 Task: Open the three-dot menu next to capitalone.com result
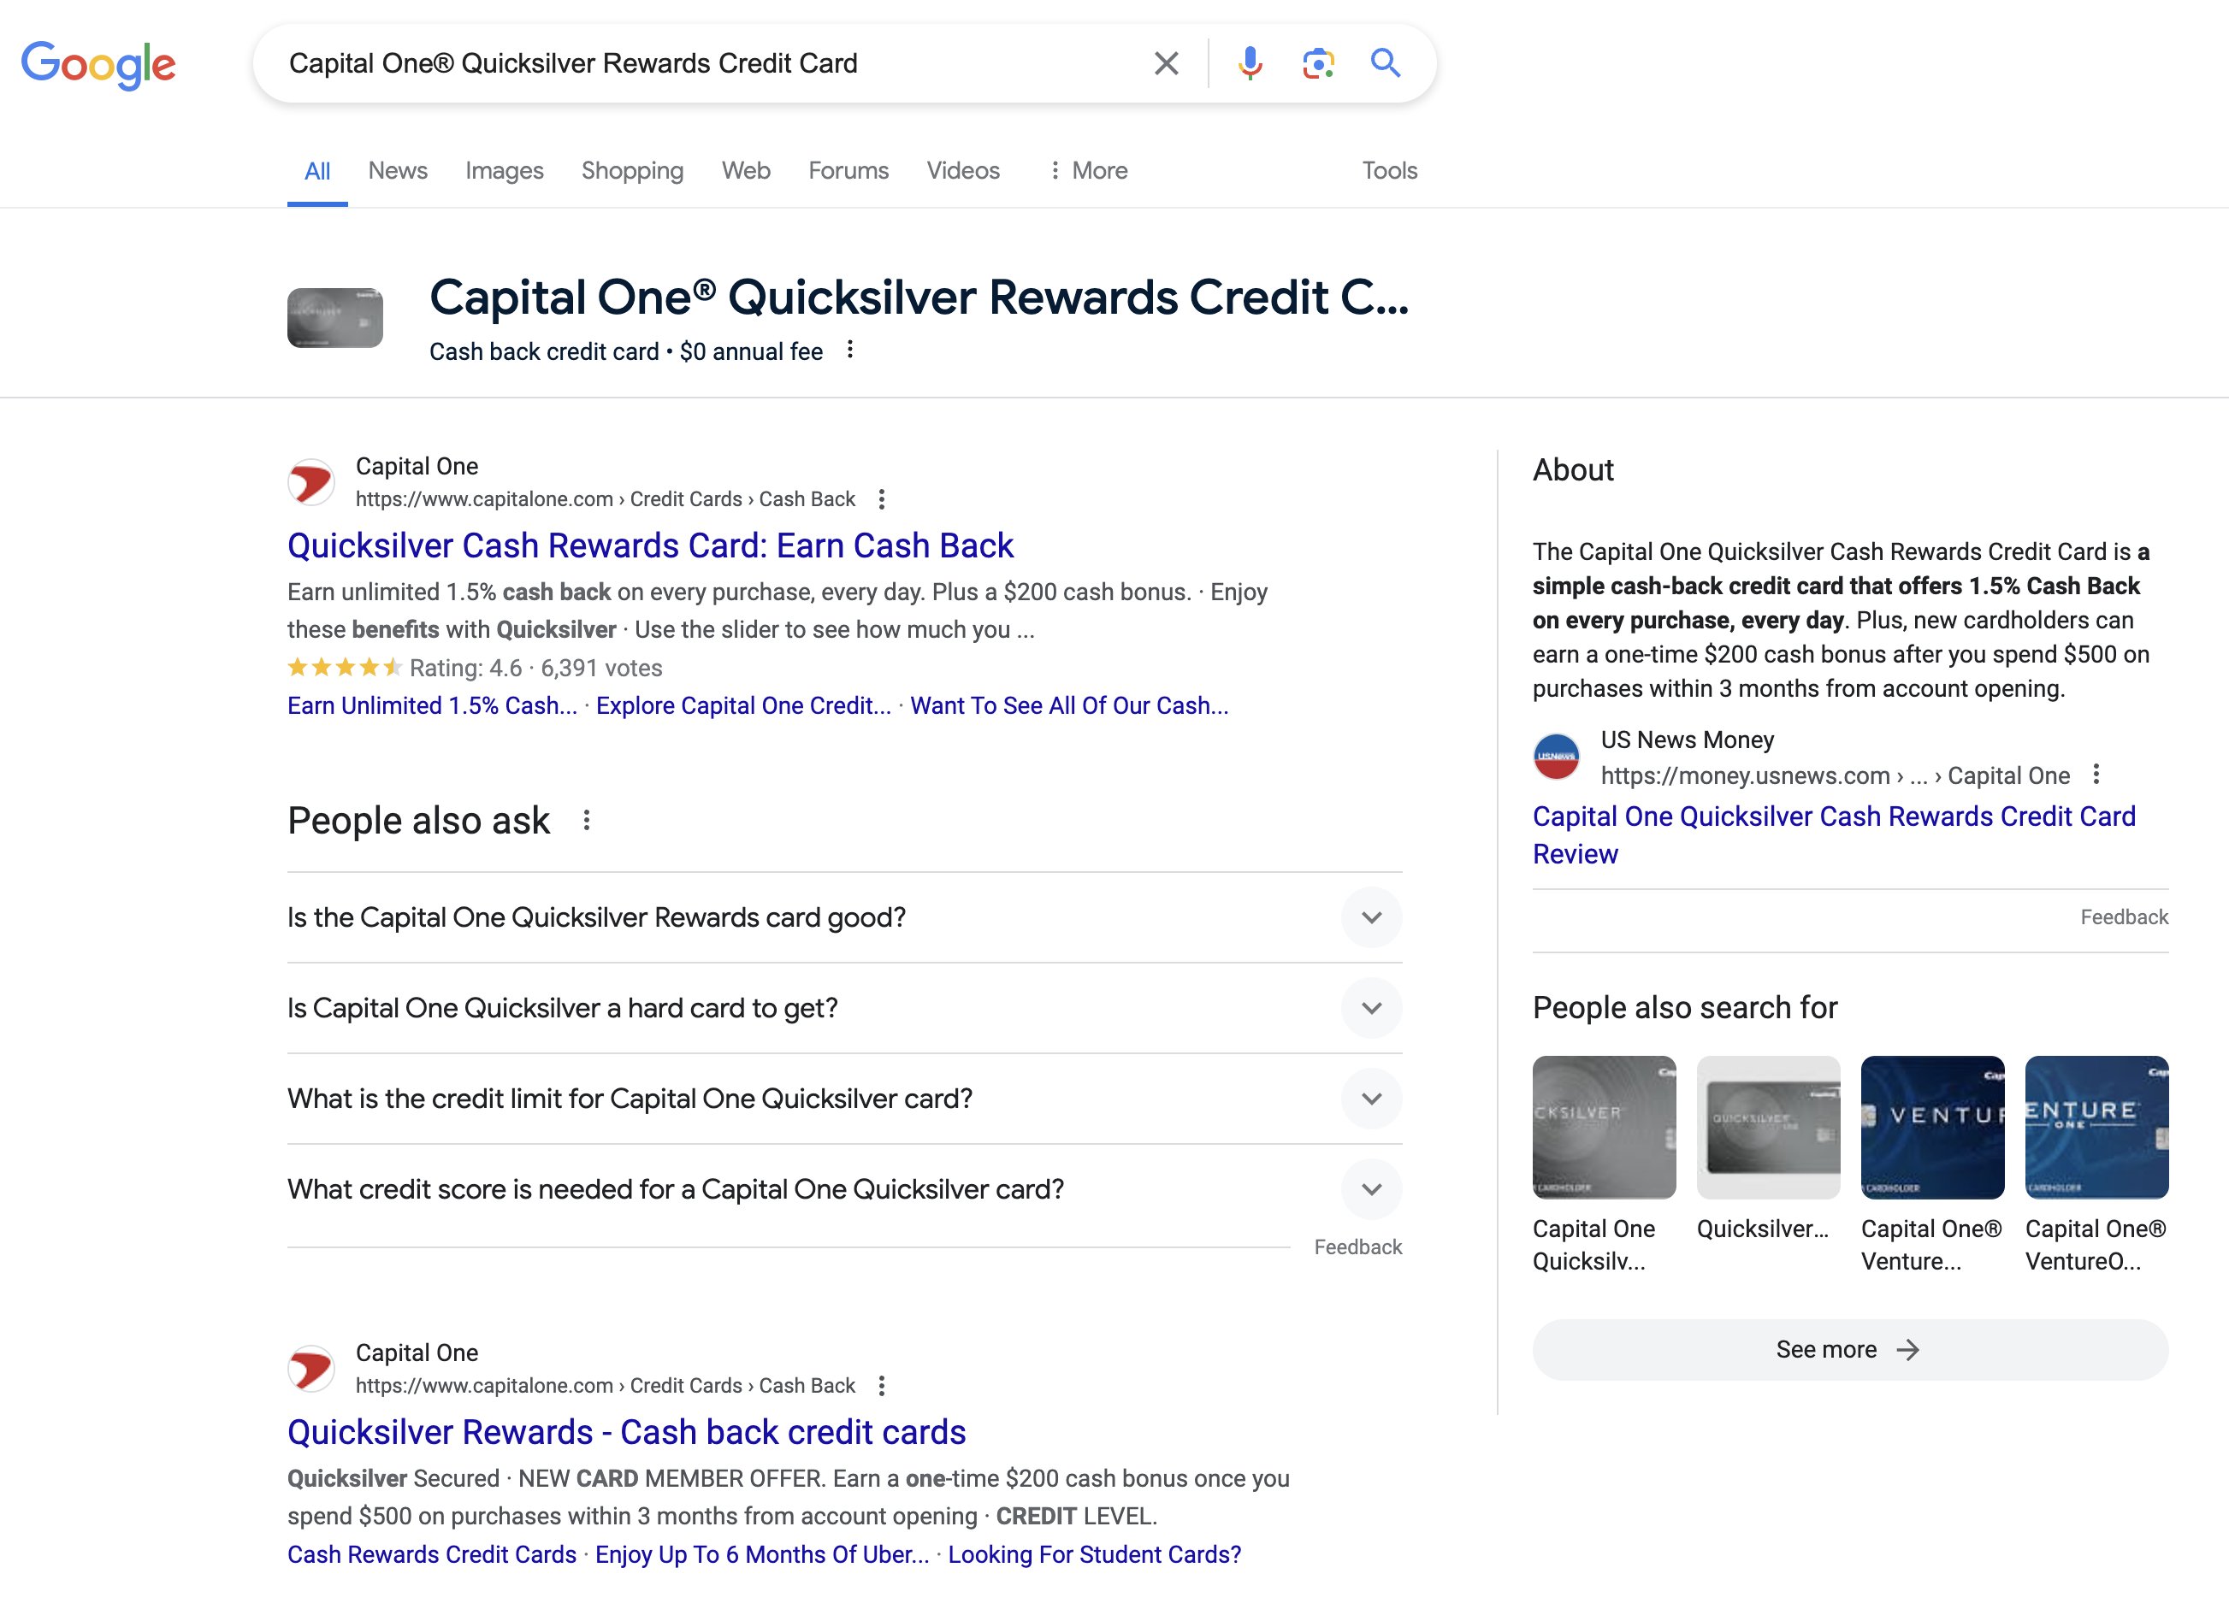click(x=882, y=499)
